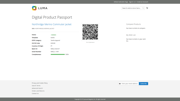180x101 pixels.
Task: Select the Textile Apparel category value
Action: tap(55, 40)
